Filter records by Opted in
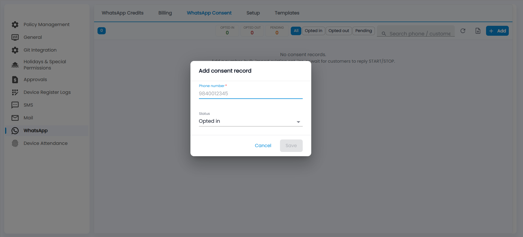The height and width of the screenshot is (237, 523). (x=314, y=31)
